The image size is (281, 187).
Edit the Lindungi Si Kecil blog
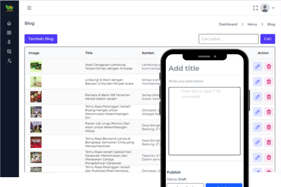pos(258,82)
